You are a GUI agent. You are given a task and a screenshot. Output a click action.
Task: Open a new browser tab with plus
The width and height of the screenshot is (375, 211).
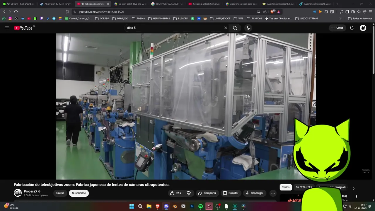337,4
